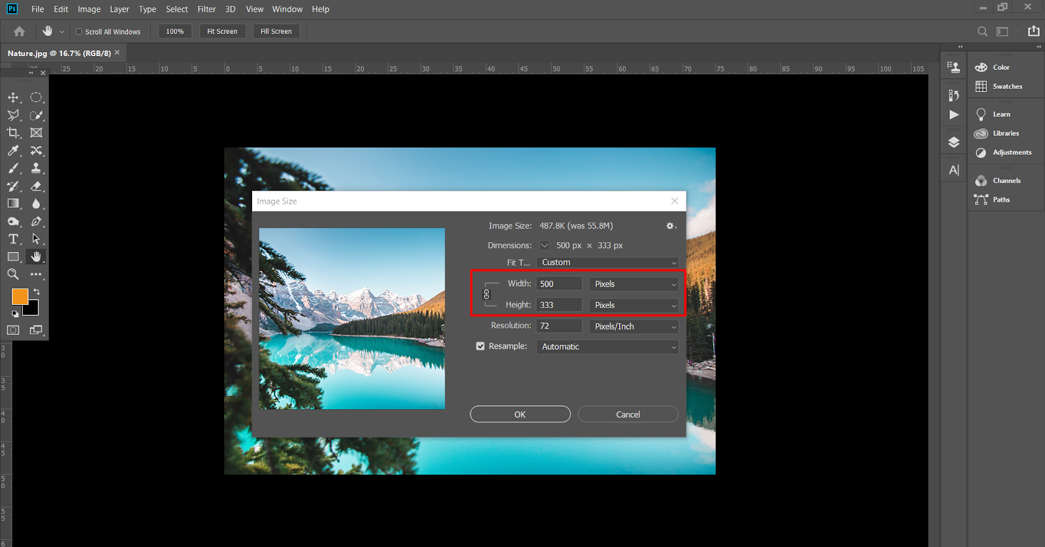
Task: Open the search magnifier in the options bar
Action: pyautogui.click(x=982, y=31)
